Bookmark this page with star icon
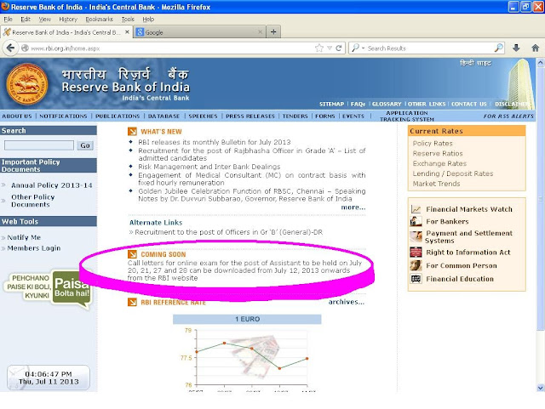545x409 pixels. click(x=319, y=48)
